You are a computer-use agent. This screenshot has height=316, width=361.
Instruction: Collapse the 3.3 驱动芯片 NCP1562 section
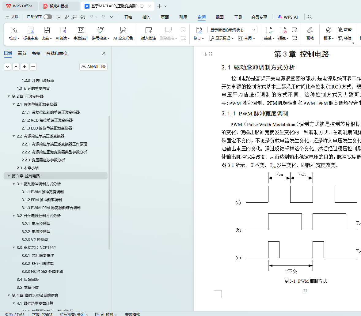pos(14,248)
